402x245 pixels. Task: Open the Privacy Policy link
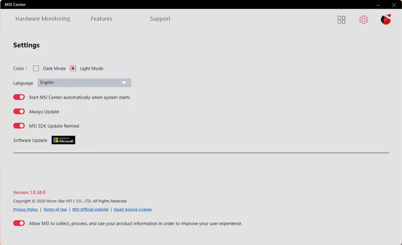coord(26,210)
